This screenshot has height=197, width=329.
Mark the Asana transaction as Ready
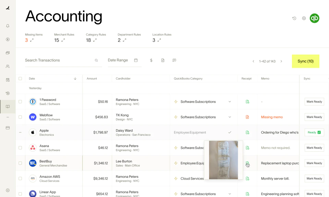[314, 148]
